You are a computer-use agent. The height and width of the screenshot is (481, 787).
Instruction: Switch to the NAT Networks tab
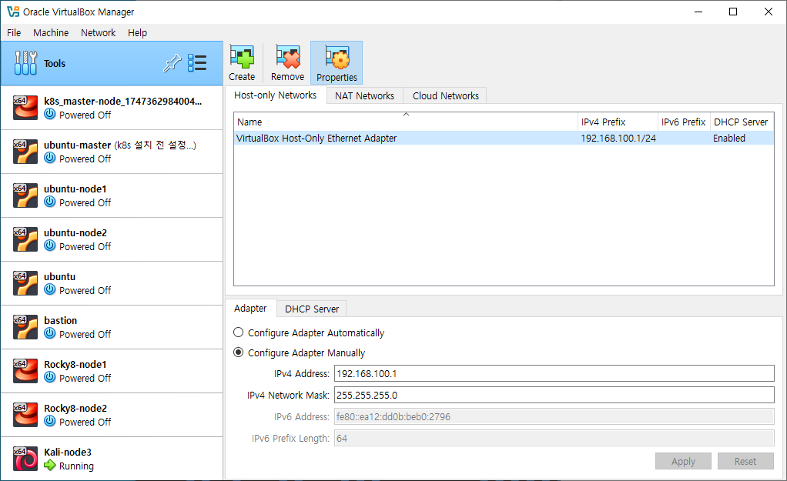365,95
